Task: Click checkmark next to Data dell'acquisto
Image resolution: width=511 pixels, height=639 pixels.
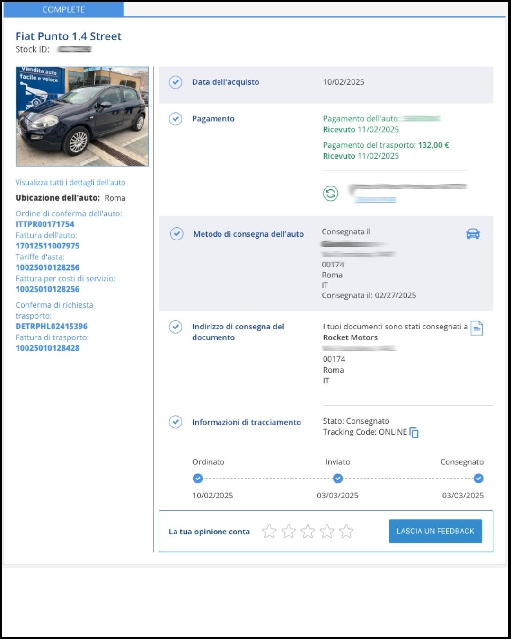Action: pyautogui.click(x=176, y=82)
